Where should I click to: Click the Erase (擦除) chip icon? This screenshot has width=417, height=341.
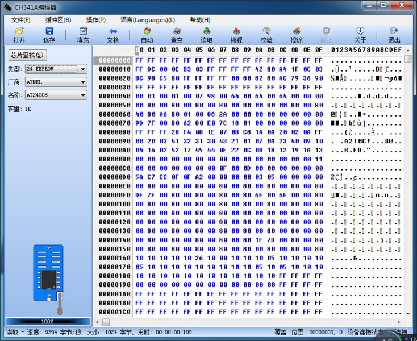[297, 31]
